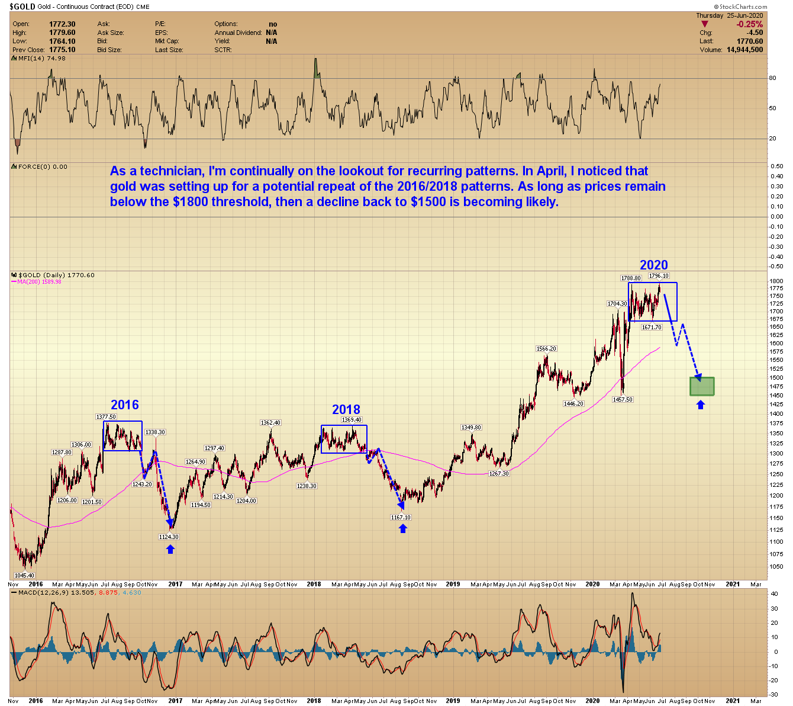This screenshot has height=706, width=793.
Task: Click the 1671.70 price label
Action: 652,327
